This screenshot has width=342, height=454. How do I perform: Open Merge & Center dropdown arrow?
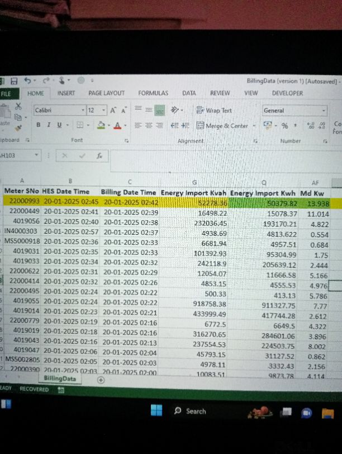[254, 126]
